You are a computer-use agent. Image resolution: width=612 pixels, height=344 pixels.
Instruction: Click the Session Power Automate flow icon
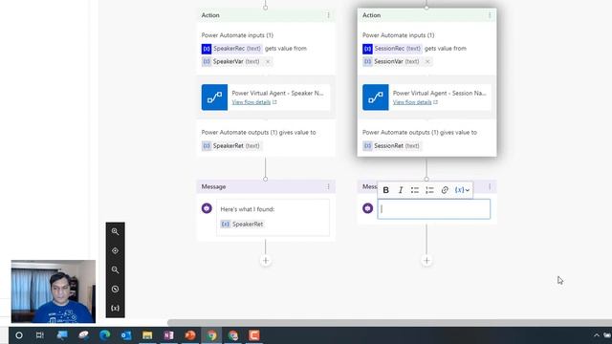(376, 97)
